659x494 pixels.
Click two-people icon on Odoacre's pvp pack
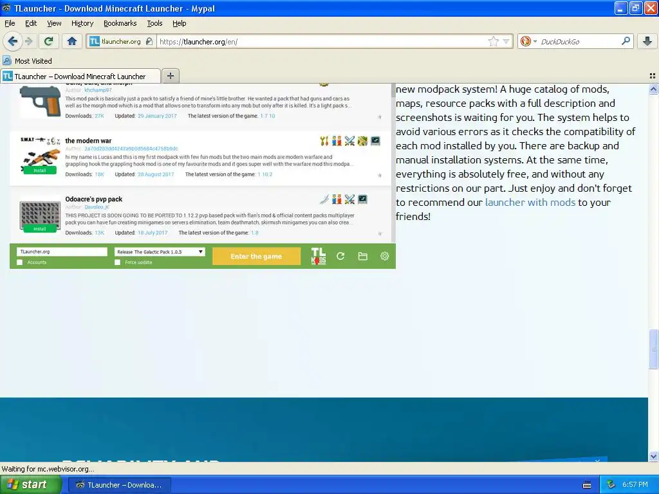click(337, 199)
